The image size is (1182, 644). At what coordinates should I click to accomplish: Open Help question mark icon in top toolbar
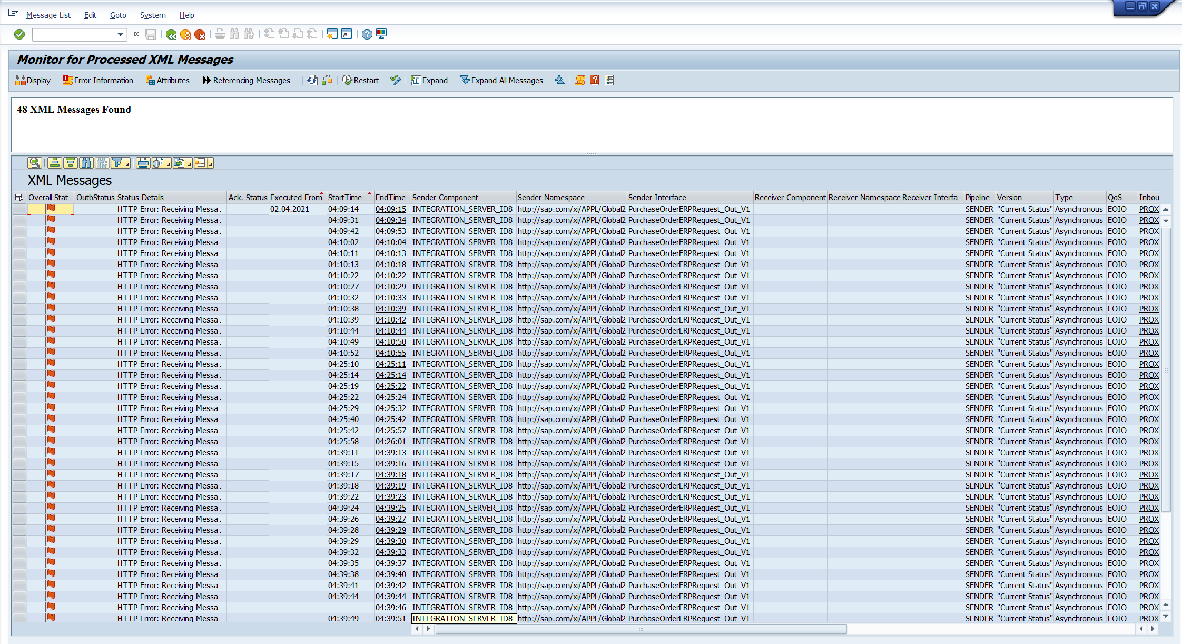tap(367, 34)
